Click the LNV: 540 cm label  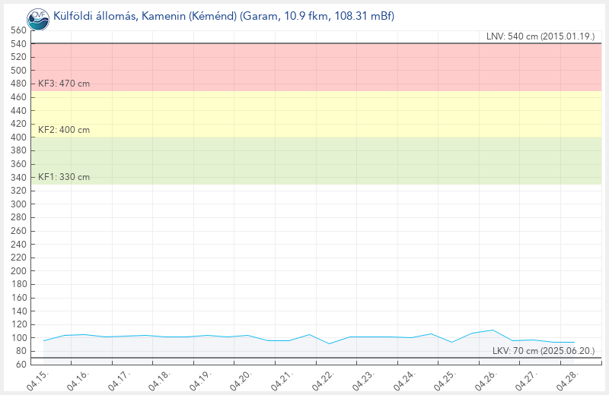pos(540,36)
